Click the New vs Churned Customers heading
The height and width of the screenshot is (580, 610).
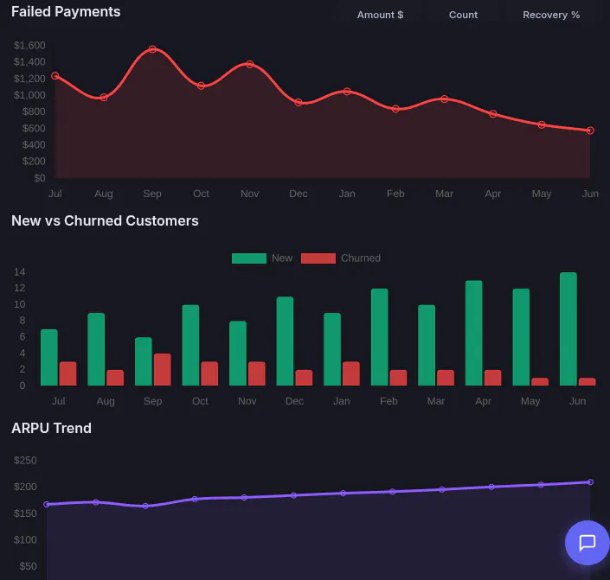pyautogui.click(x=105, y=220)
